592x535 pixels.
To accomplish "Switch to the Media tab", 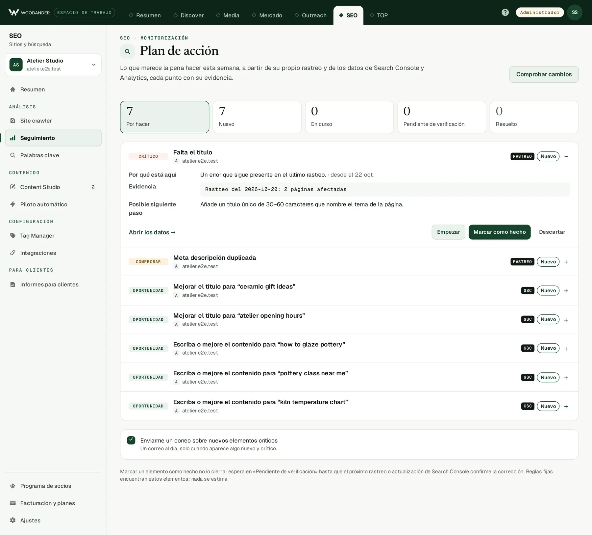I will point(228,15).
